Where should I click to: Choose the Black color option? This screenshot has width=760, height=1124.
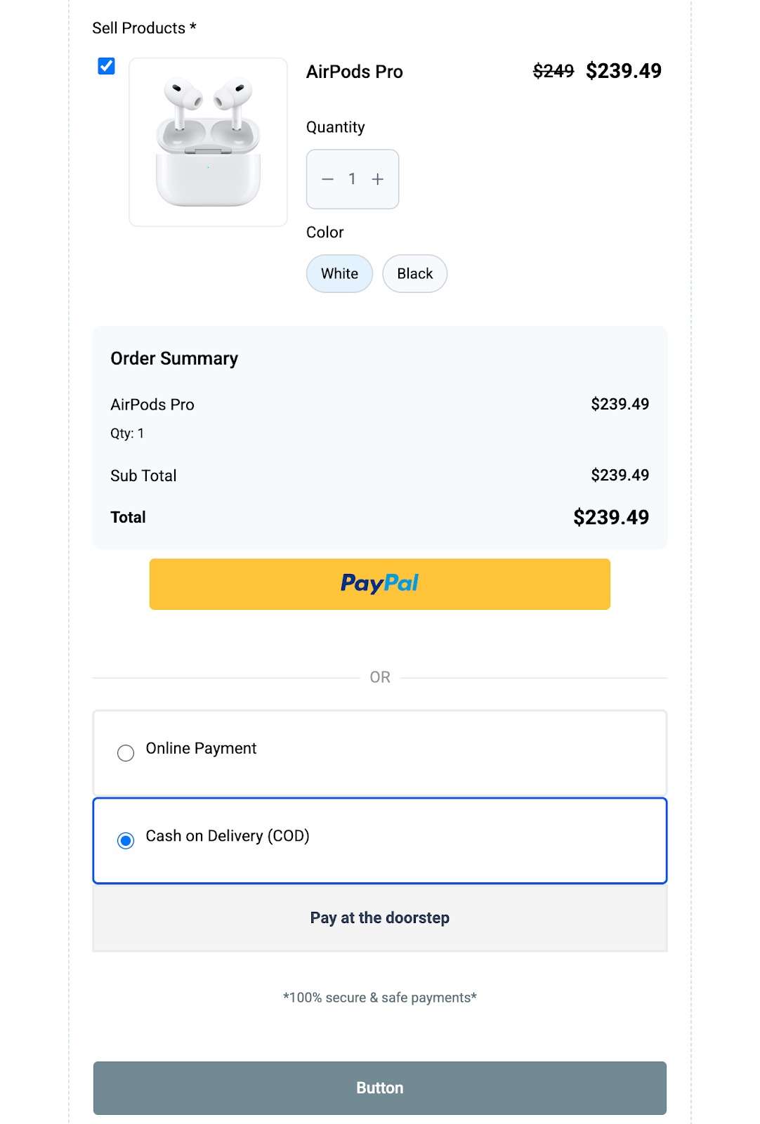tap(414, 274)
